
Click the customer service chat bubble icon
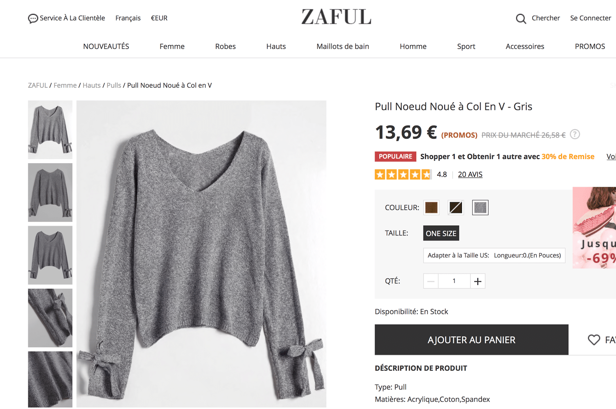click(33, 18)
